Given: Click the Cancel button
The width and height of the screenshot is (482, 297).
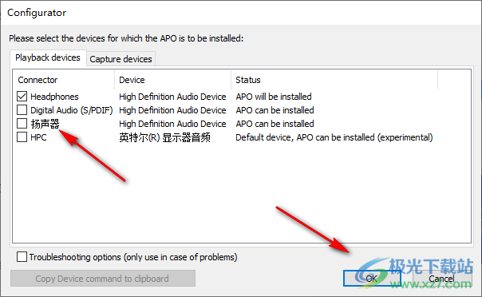Looking at the screenshot, I should [x=442, y=279].
